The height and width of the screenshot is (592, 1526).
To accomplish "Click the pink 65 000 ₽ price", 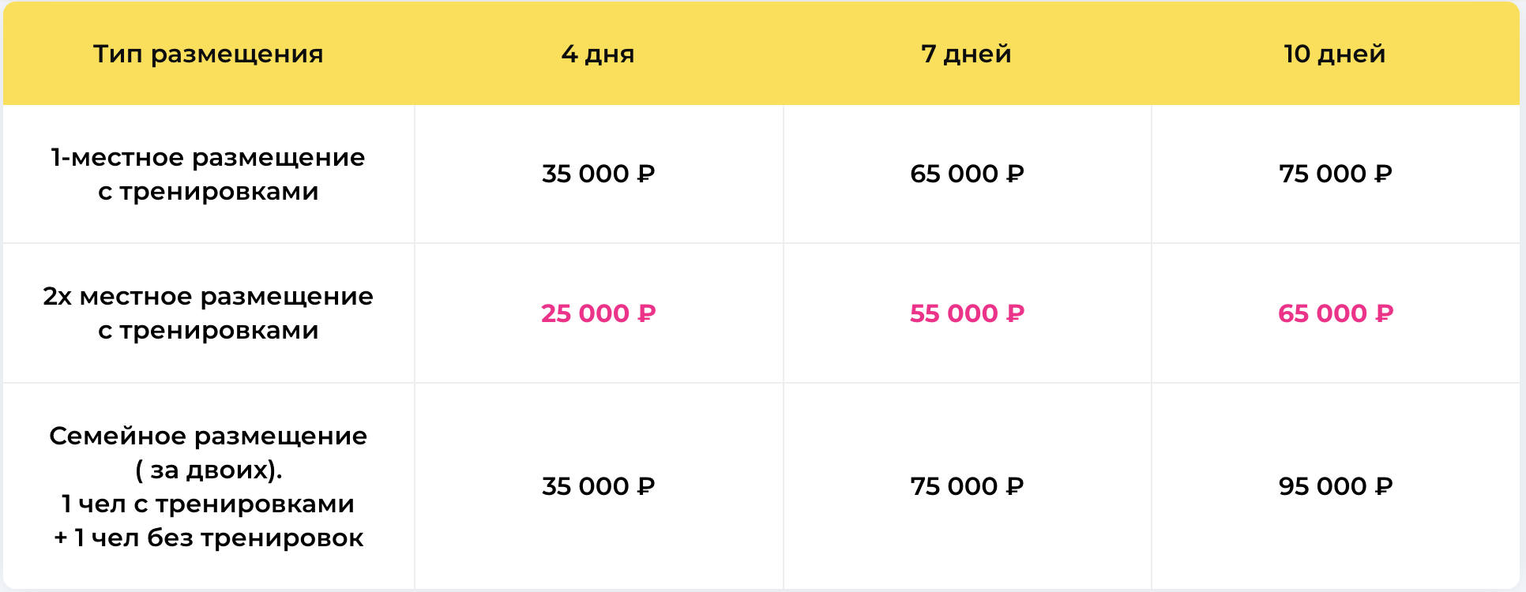I will pyautogui.click(x=1336, y=313).
